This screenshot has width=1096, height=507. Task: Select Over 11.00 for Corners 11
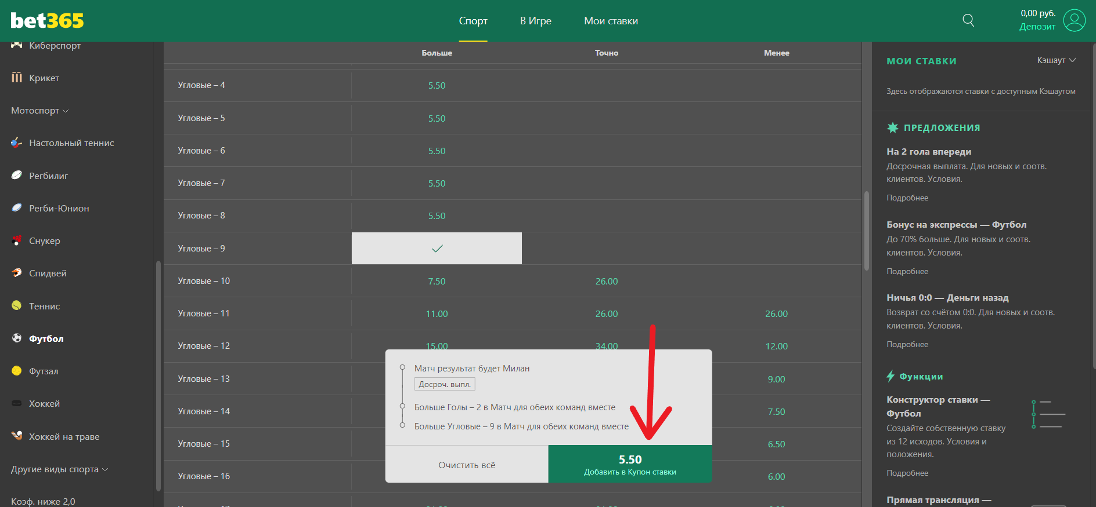(x=437, y=313)
